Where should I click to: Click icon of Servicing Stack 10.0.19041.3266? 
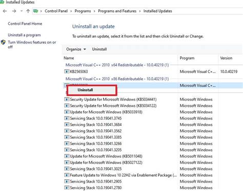[x=67, y=144]
